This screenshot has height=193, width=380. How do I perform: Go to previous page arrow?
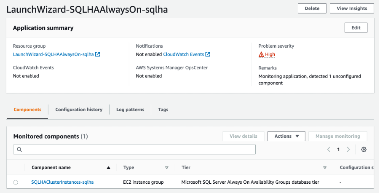pyautogui.click(x=329, y=150)
